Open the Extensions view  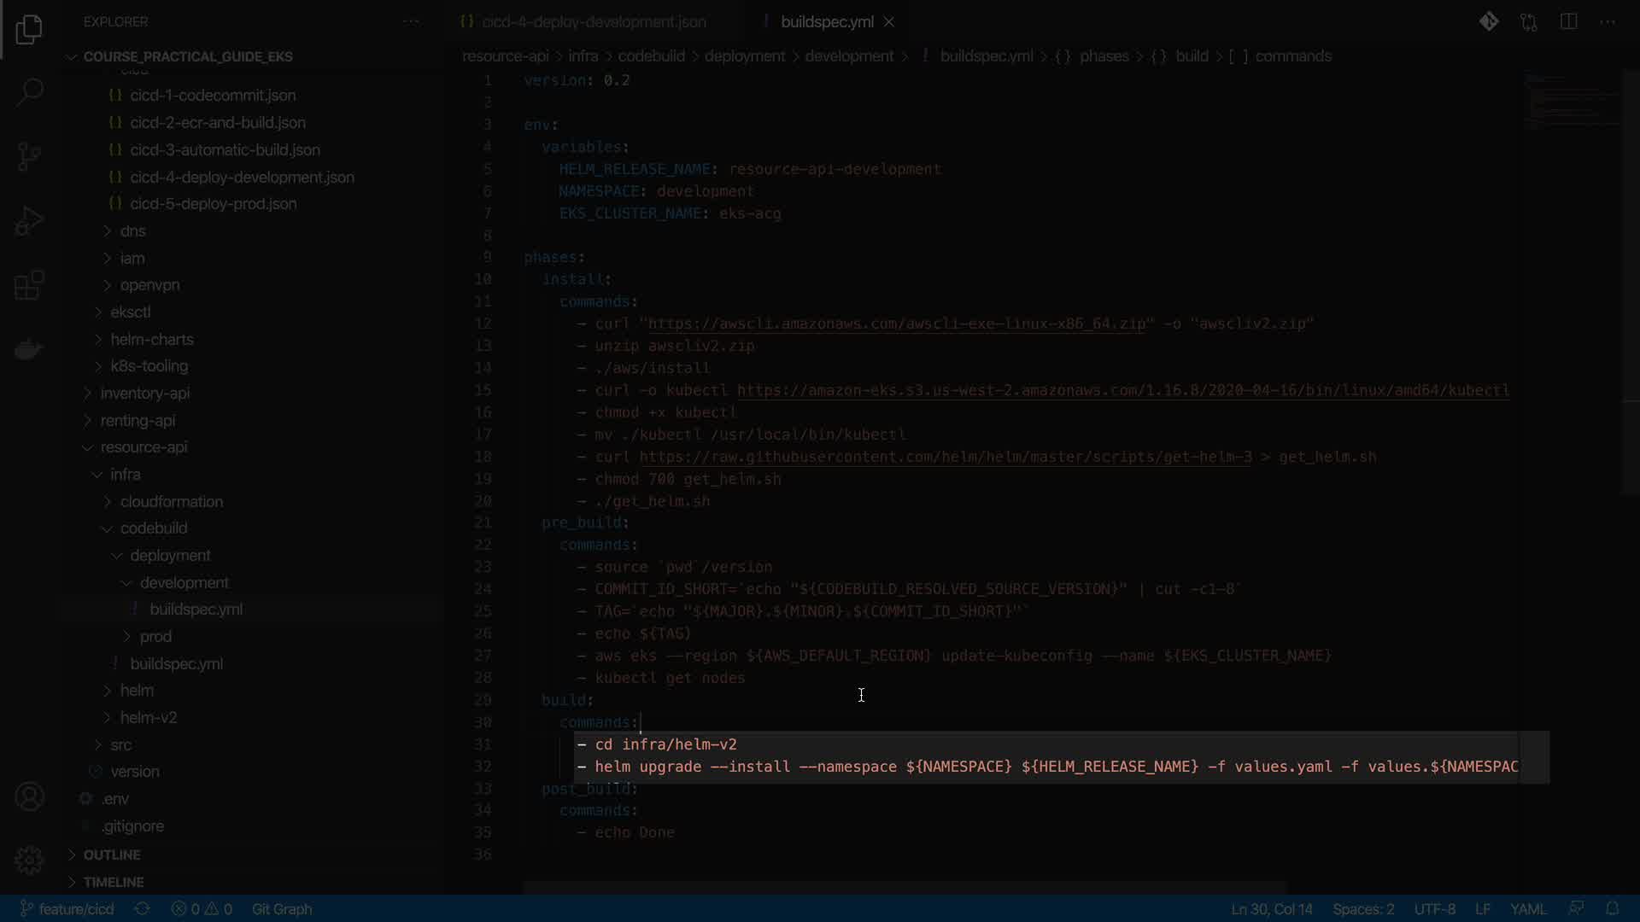point(29,285)
